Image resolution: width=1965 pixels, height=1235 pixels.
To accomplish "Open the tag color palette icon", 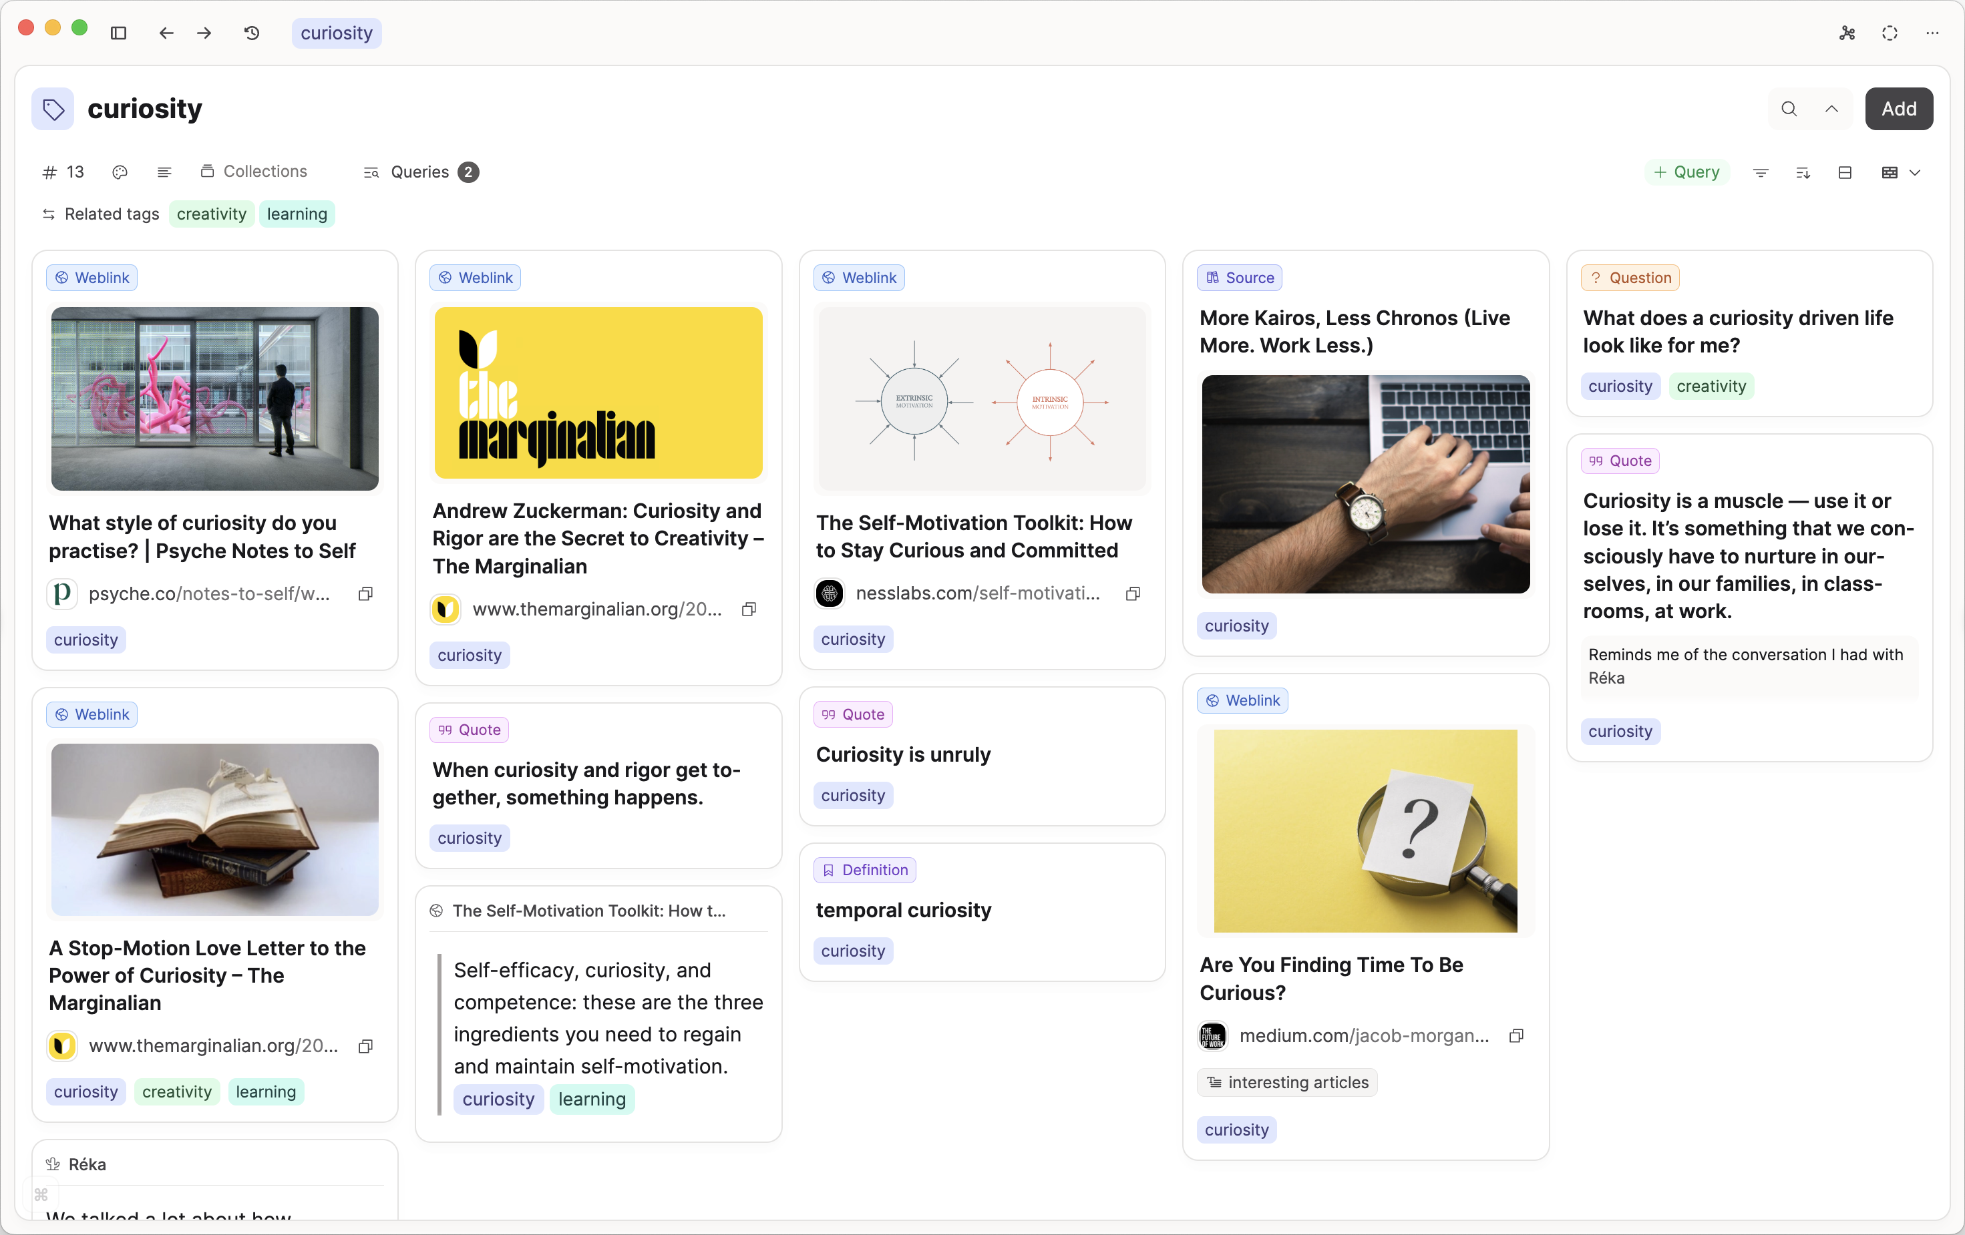I will coord(120,172).
